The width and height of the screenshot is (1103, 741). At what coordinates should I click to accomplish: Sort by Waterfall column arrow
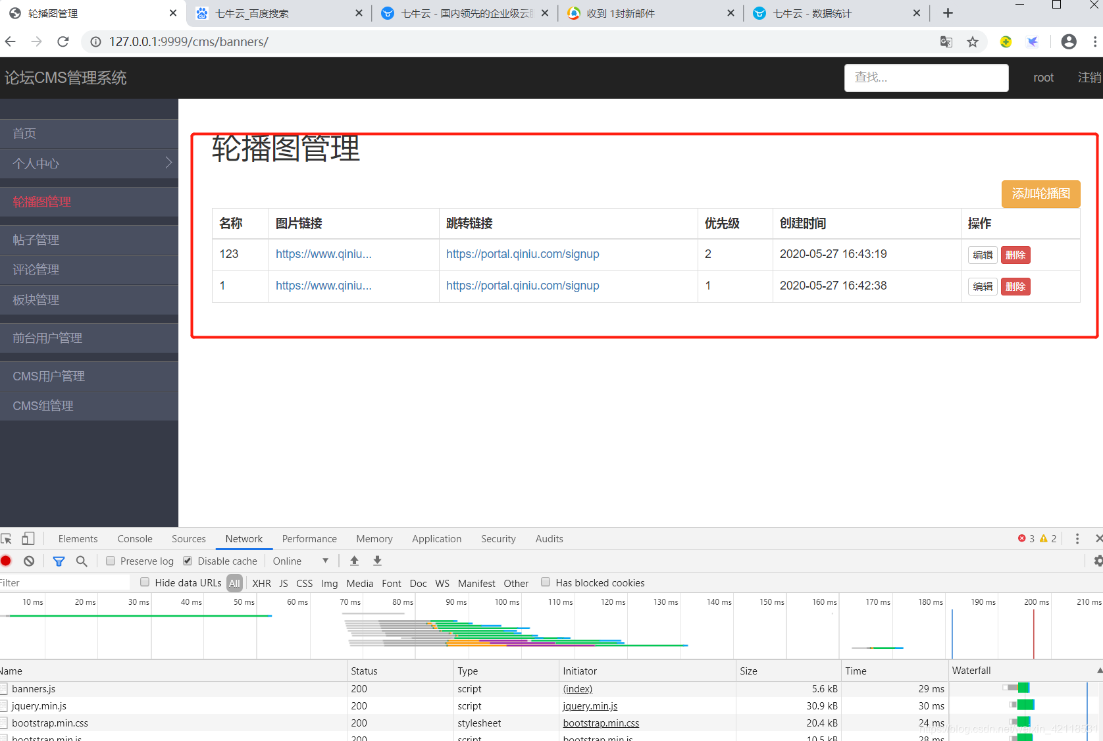coord(1099,670)
